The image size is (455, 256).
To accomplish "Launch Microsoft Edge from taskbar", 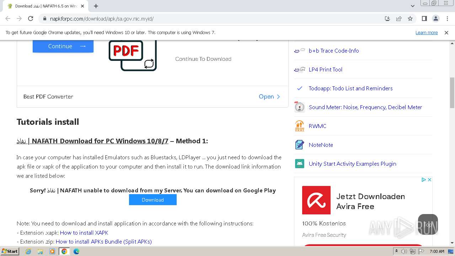I will (x=76, y=251).
